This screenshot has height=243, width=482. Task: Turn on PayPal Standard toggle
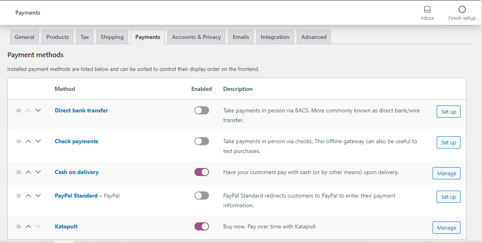point(202,196)
